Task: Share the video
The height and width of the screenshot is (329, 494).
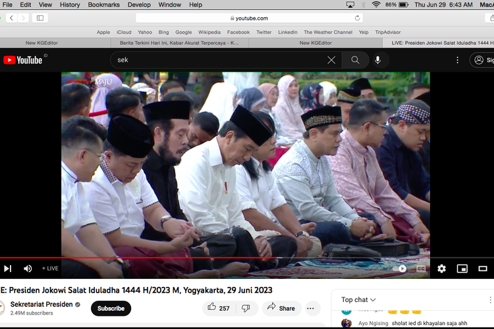Action: coord(281,308)
